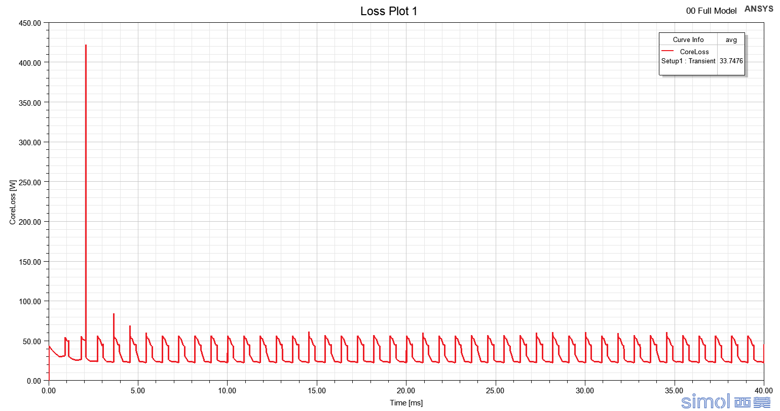Click the 100.00 Y-axis tick label
This screenshot has width=780, height=411.
tap(30, 301)
